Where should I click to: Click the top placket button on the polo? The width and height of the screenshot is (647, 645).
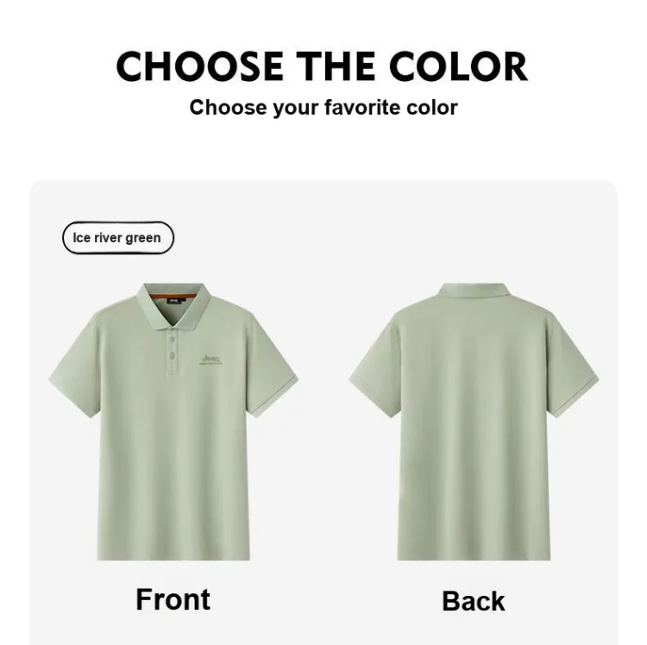coord(173,340)
